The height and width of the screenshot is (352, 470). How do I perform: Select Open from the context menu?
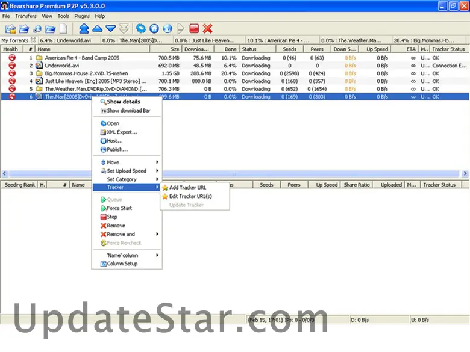pyautogui.click(x=127, y=123)
